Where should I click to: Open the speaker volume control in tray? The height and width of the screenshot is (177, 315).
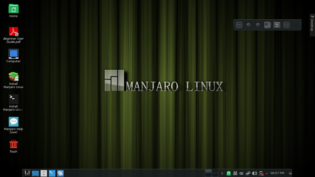(x=241, y=173)
